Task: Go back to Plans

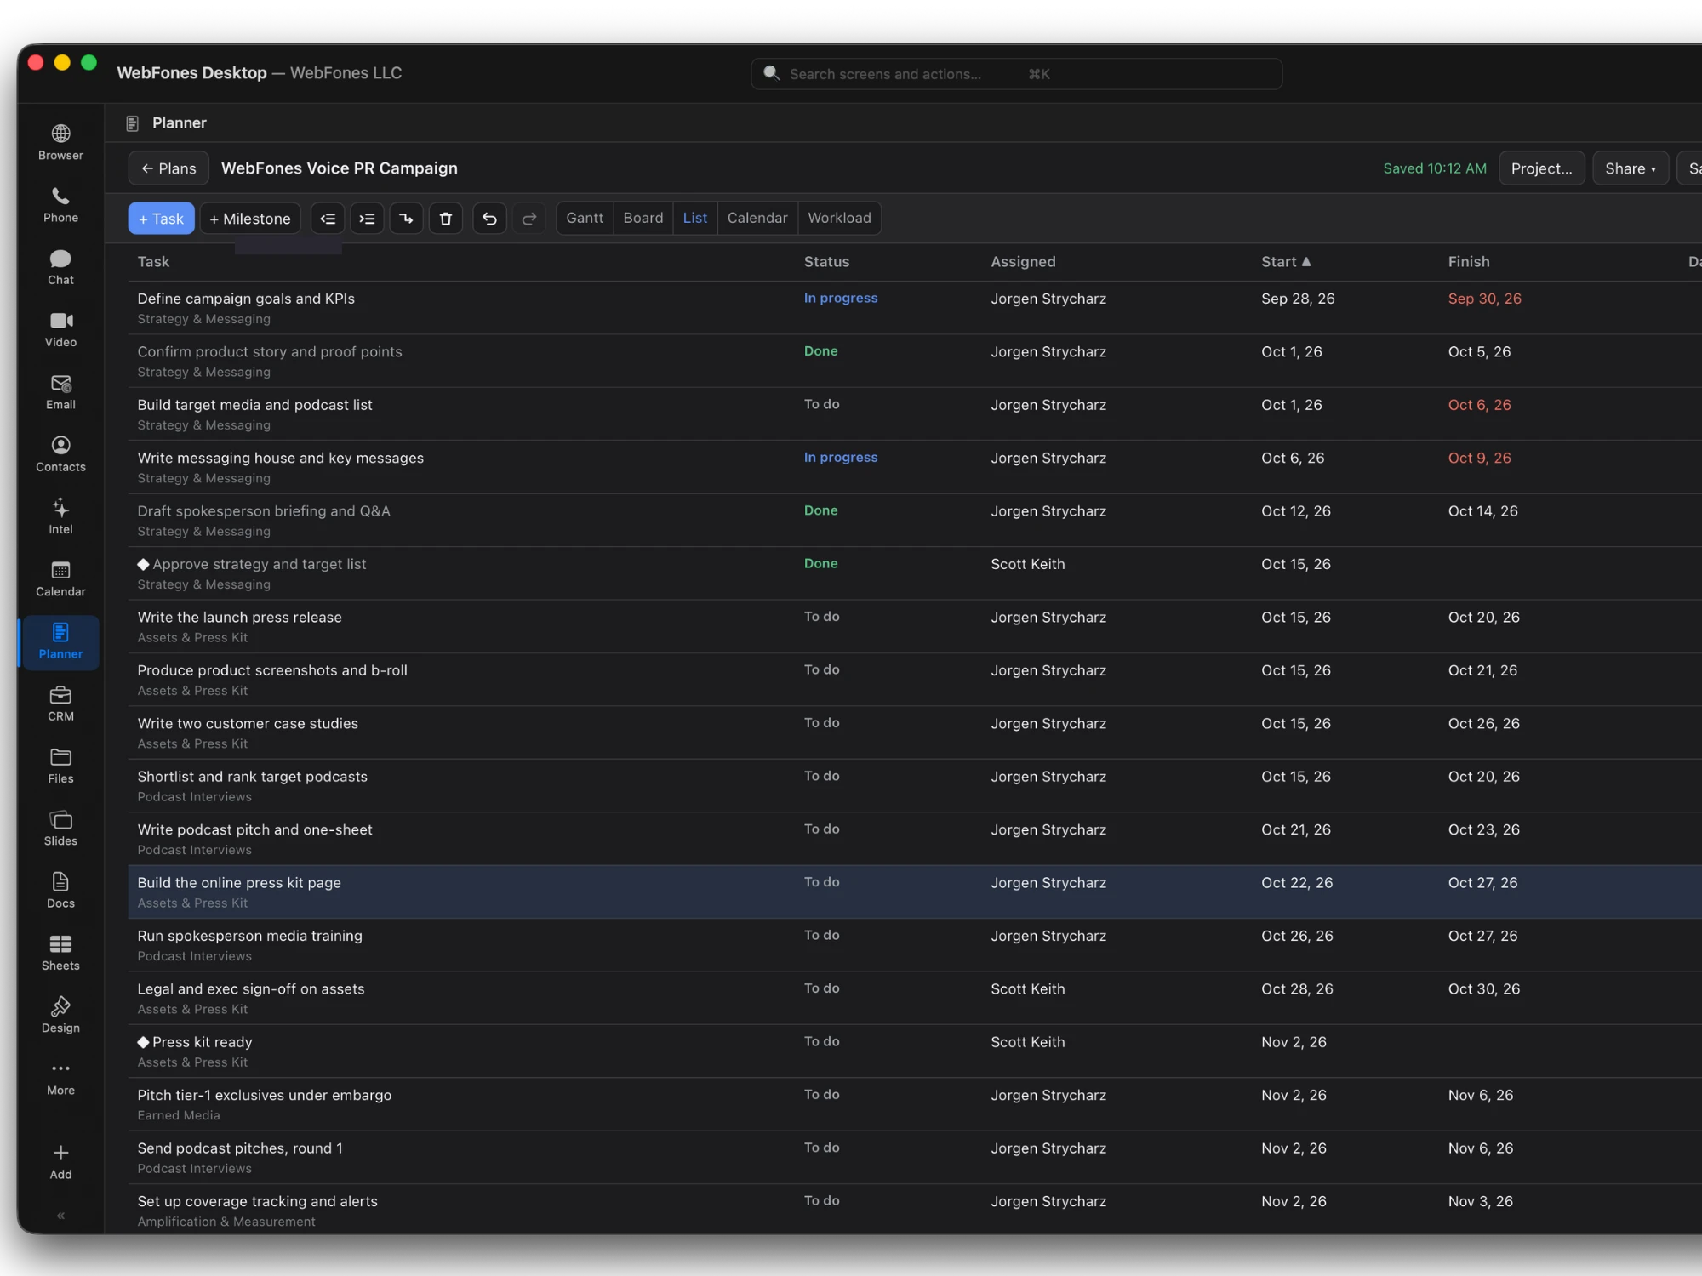Action: [x=168, y=168]
